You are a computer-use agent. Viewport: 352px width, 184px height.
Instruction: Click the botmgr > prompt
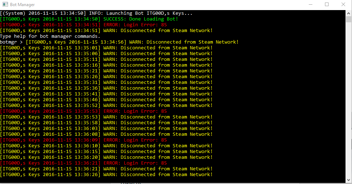point(12,42)
